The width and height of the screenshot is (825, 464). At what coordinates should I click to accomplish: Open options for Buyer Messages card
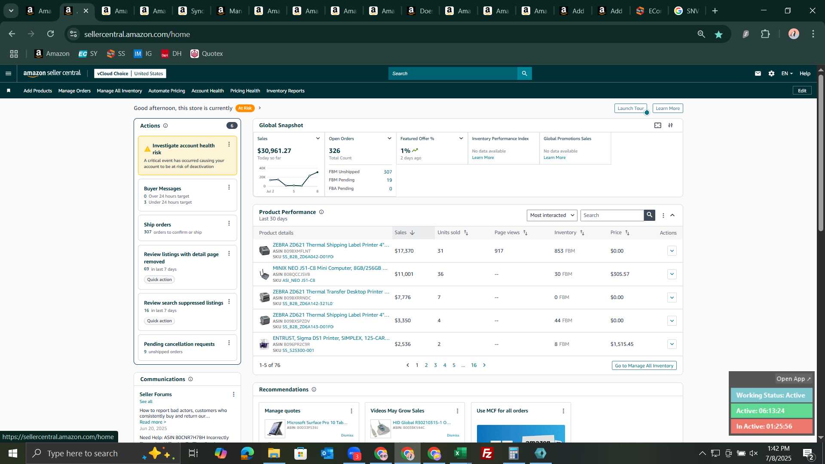tap(229, 187)
